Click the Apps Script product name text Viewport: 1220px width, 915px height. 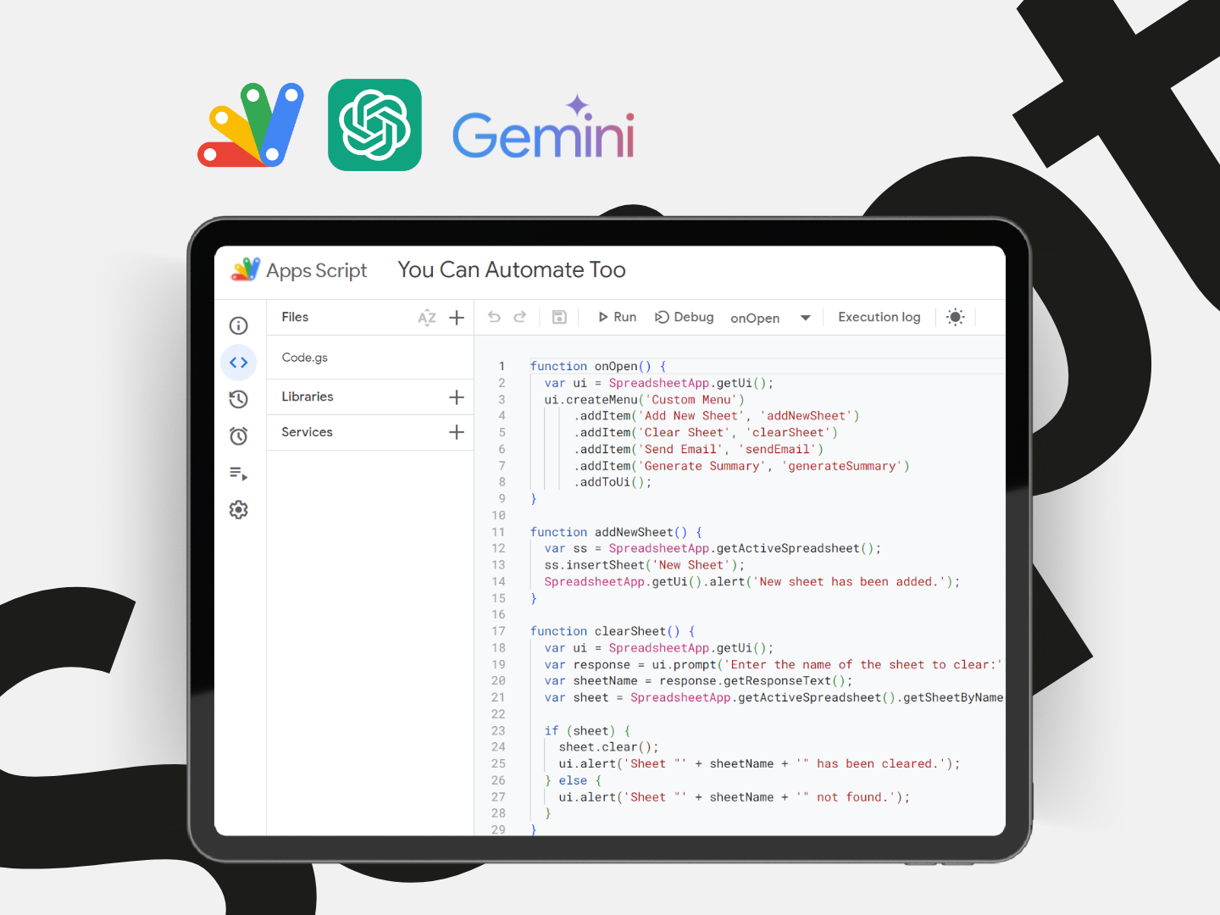point(317,270)
